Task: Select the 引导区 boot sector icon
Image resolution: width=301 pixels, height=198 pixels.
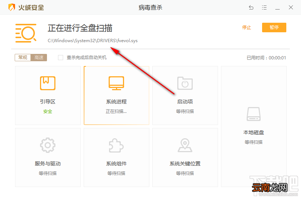Action: [x=48, y=83]
